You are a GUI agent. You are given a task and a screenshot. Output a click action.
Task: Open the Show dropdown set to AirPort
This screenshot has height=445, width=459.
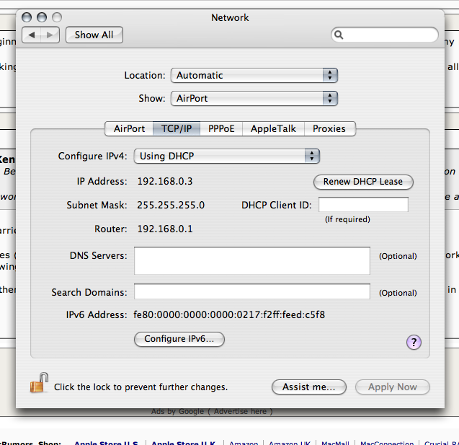(254, 98)
